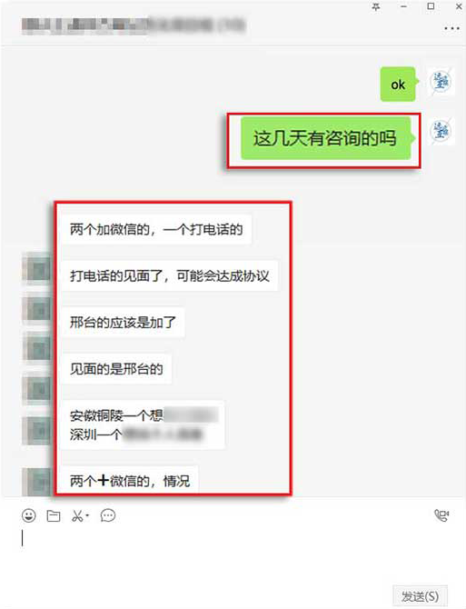This screenshot has height=609, width=466.
Task: Click the 发送(S) send button
Action: point(421,596)
